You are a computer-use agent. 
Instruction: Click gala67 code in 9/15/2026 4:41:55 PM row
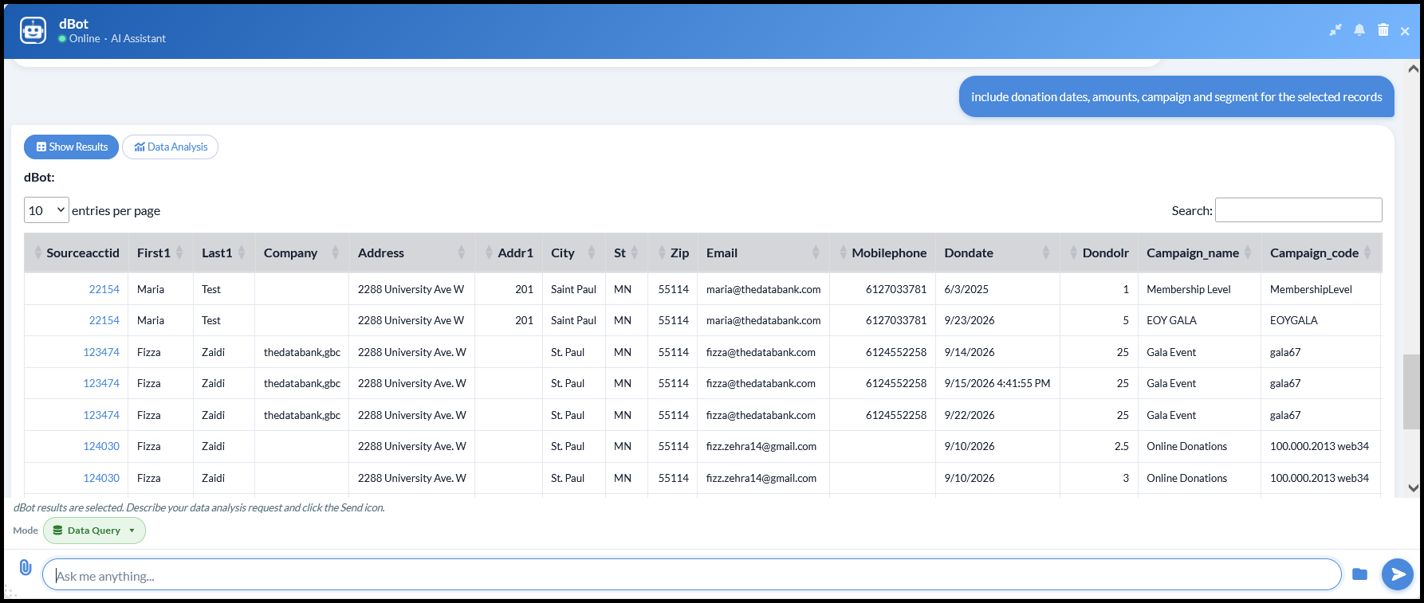[x=1285, y=383]
